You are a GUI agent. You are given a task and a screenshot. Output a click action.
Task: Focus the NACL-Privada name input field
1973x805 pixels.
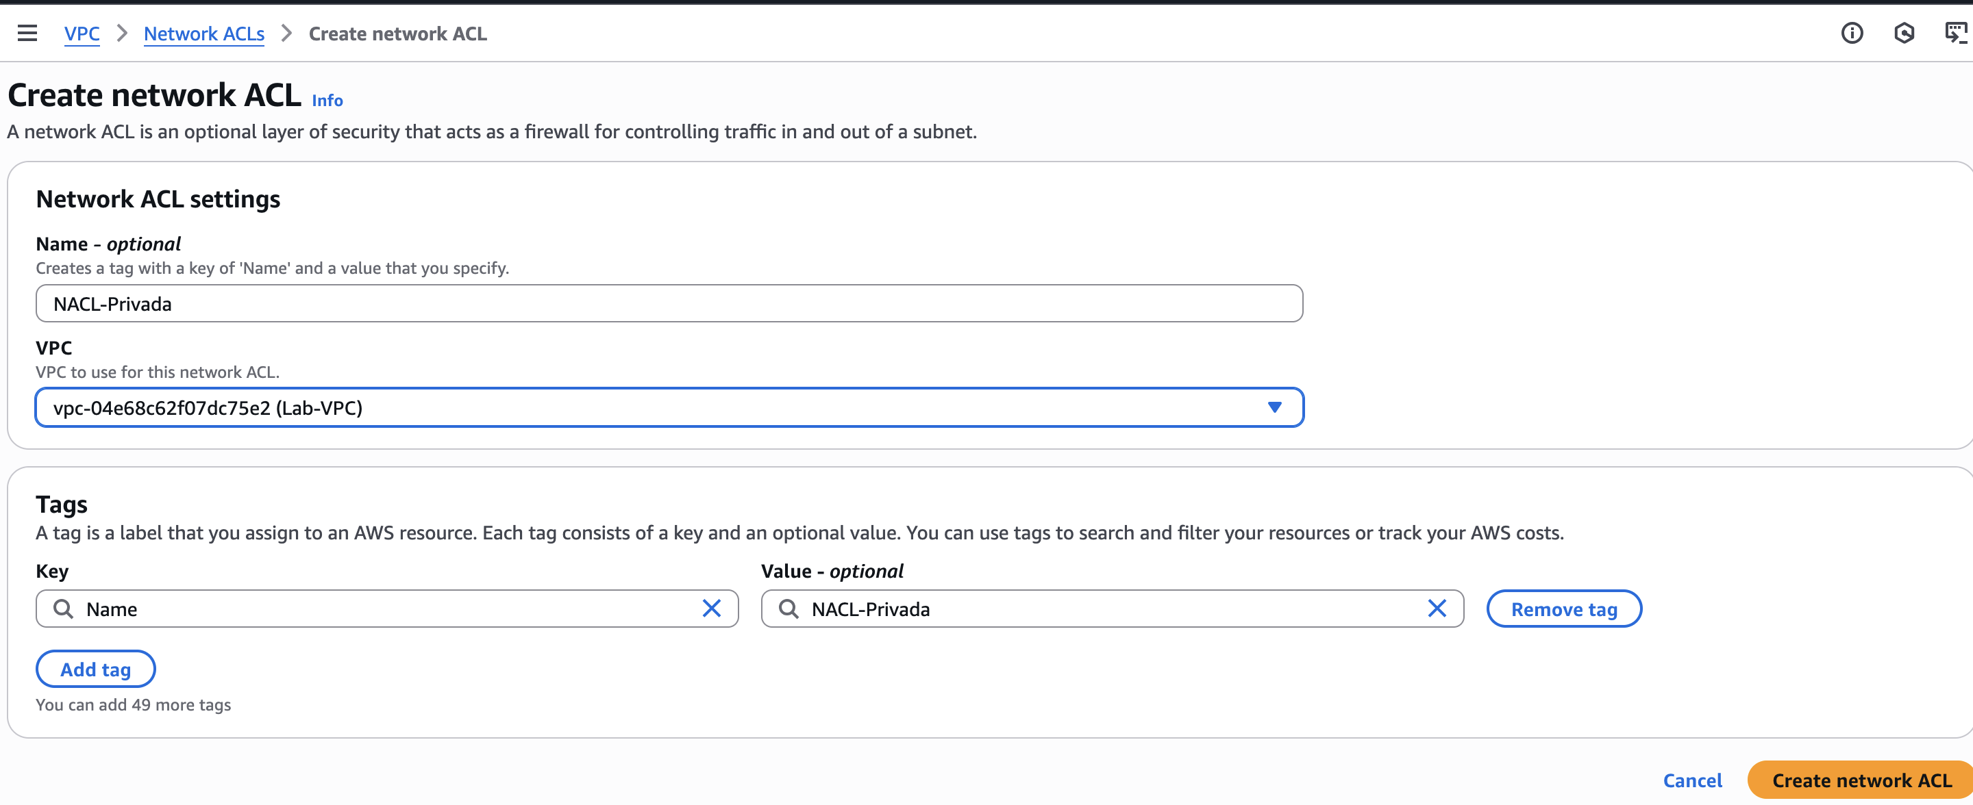[668, 304]
